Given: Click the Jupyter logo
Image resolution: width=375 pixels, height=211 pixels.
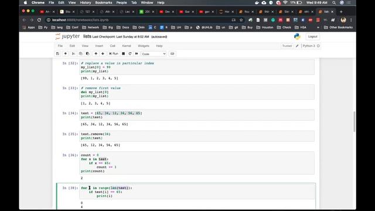Looking at the screenshot, I should [67, 36].
